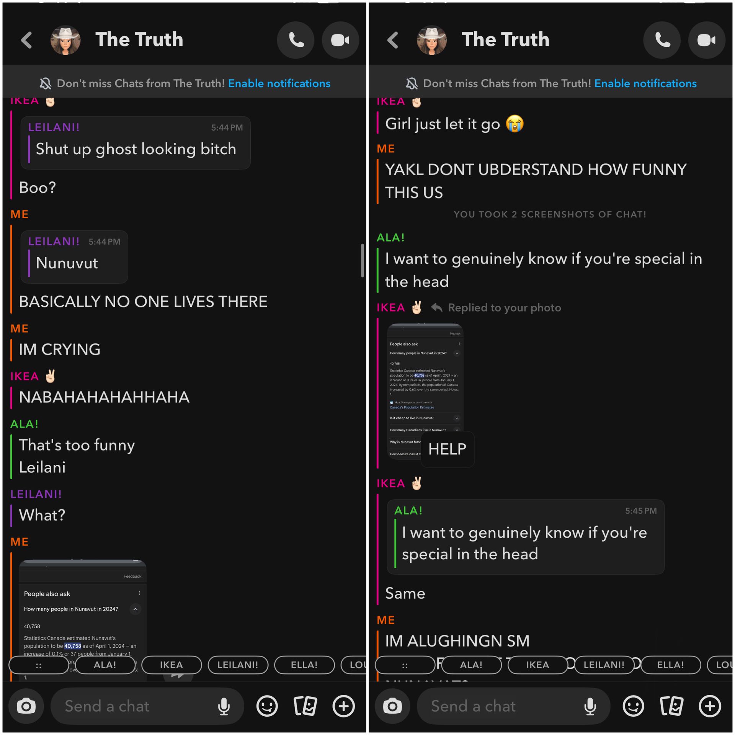This screenshot has width=735, height=735.
Task: Select the ELLA! mention chip in right chat
Action: (x=670, y=665)
